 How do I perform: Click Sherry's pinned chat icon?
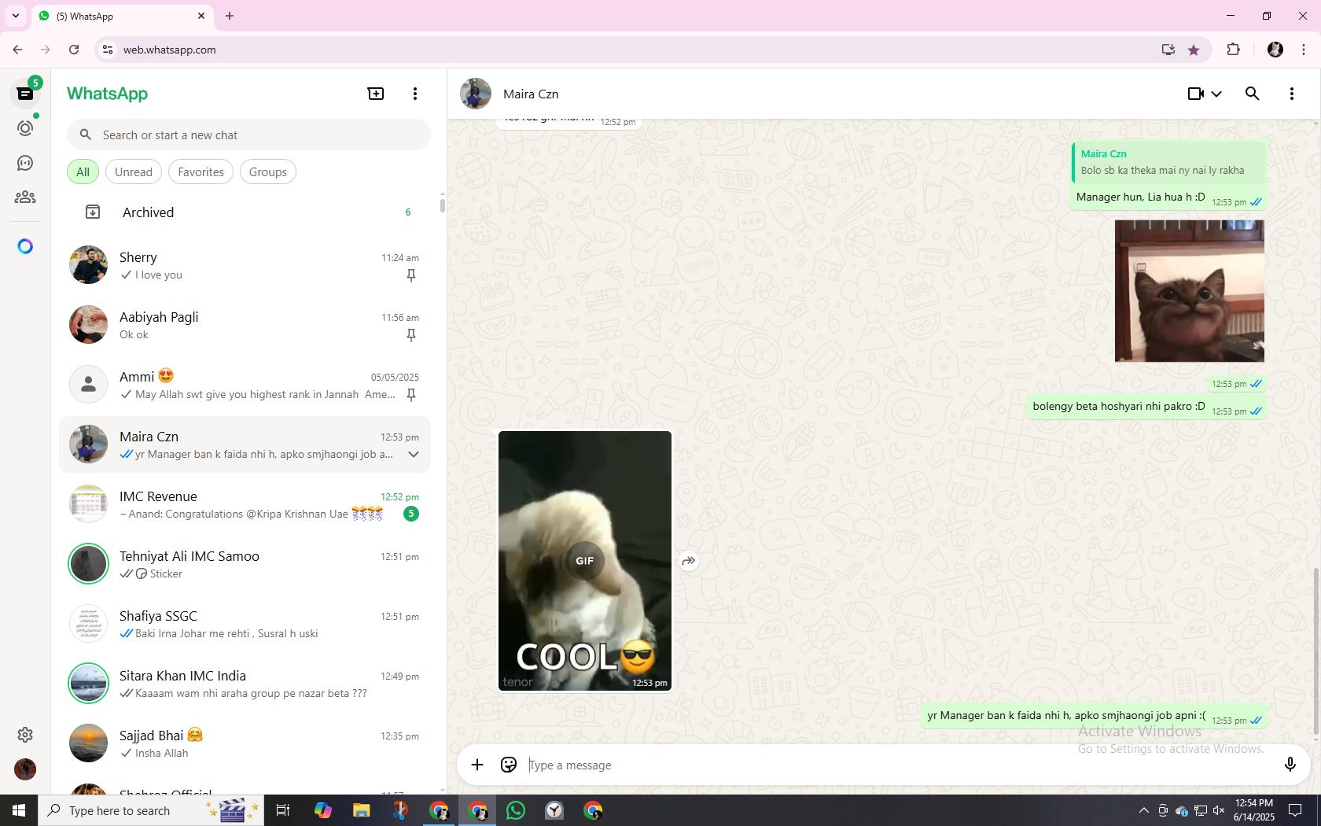click(x=410, y=275)
